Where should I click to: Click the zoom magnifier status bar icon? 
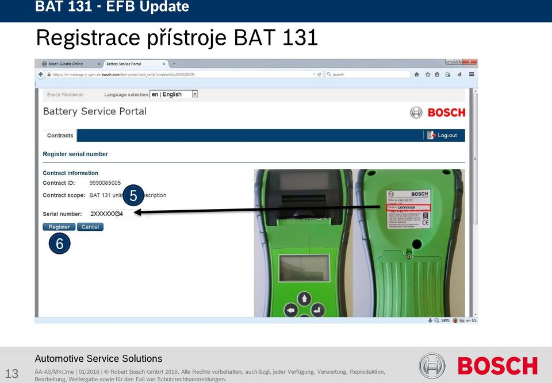(436, 320)
